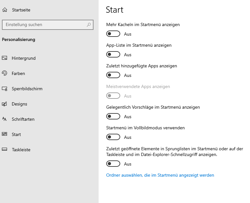
Task: Toggle Zuletzt hinzugefügte Apps anzeigen
Action: pyautogui.click(x=113, y=75)
